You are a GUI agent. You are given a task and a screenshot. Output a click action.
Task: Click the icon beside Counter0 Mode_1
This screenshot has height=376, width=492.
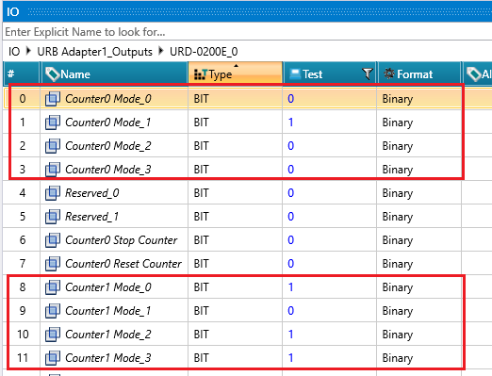(x=53, y=123)
